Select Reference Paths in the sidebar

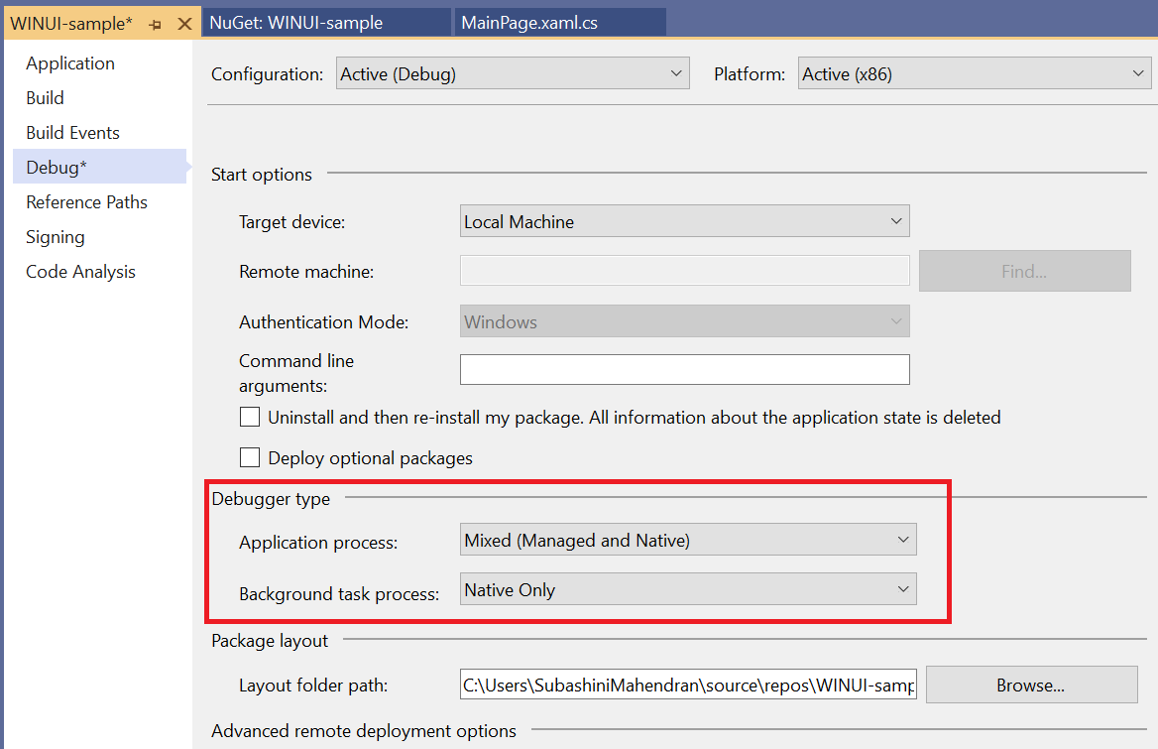point(86,201)
